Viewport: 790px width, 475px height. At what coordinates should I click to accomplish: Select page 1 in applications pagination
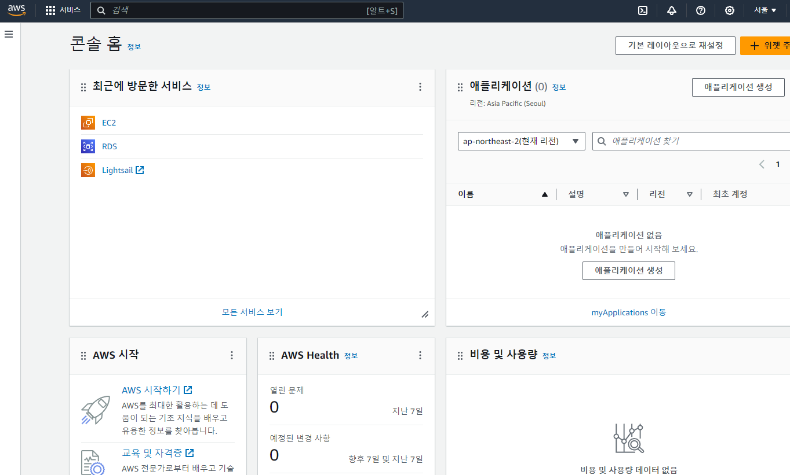point(778,164)
